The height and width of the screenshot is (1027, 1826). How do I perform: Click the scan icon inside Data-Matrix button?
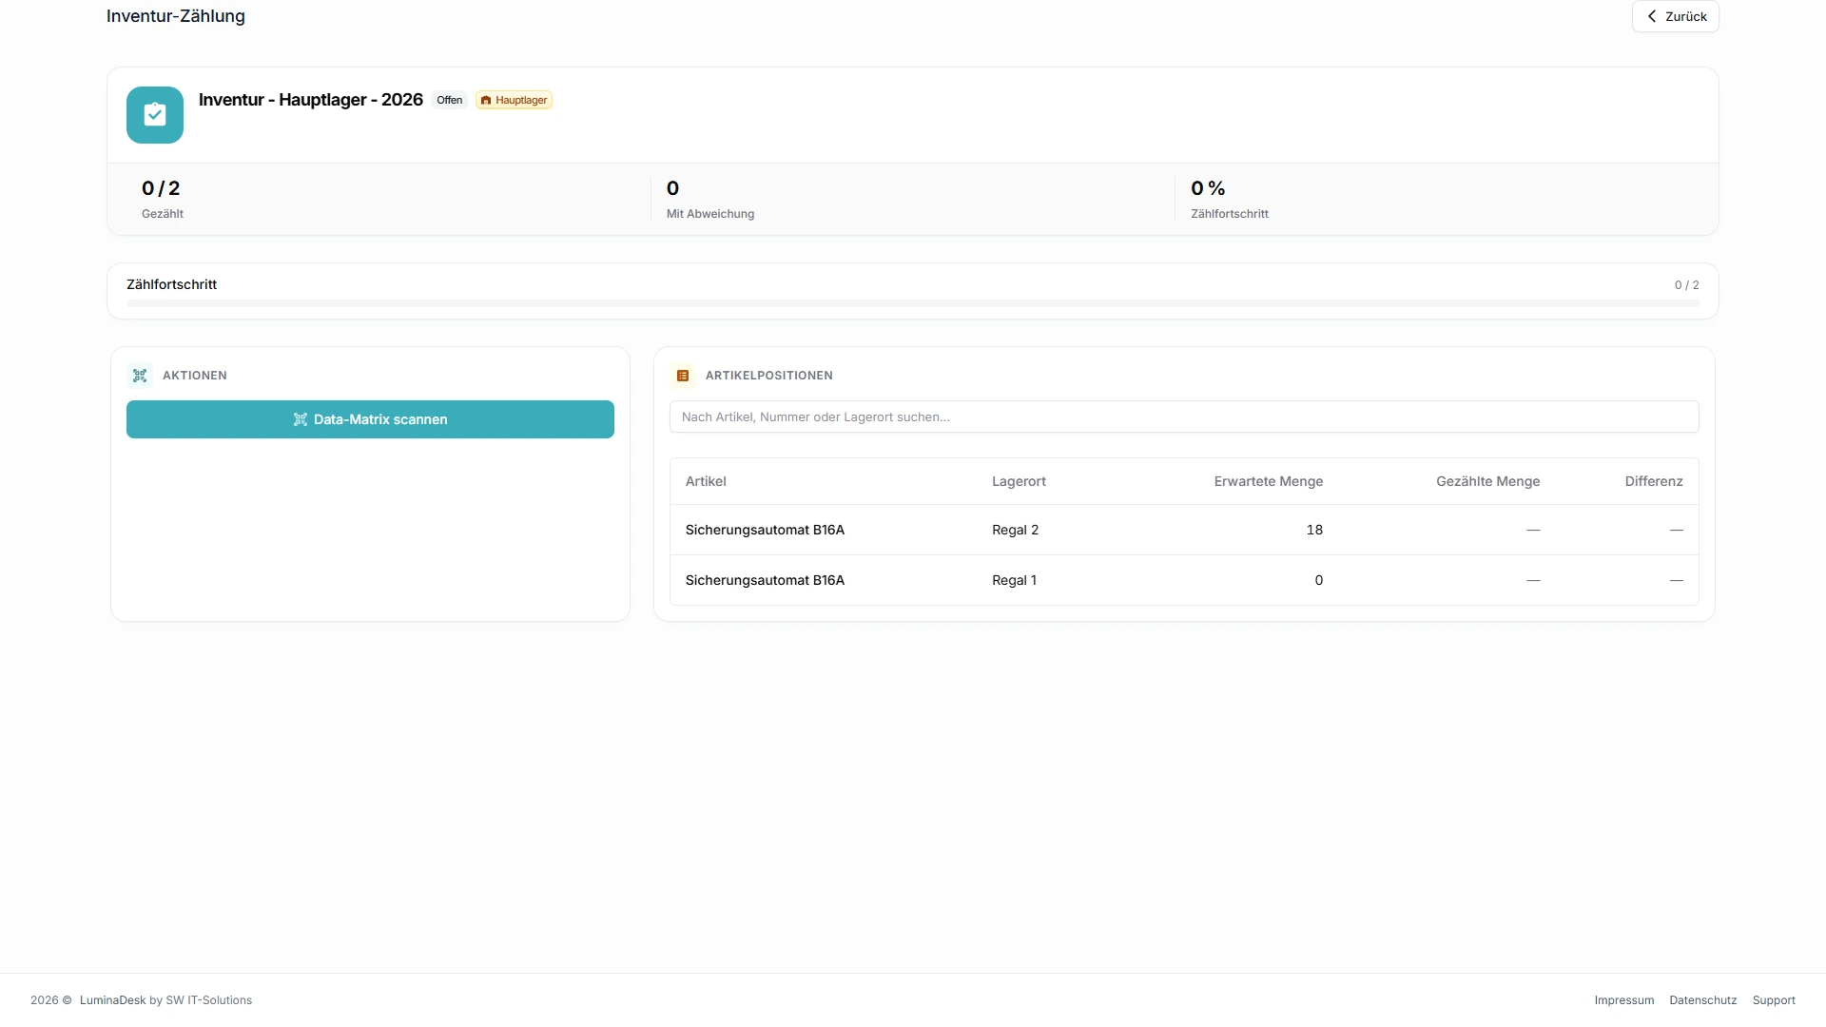click(301, 419)
